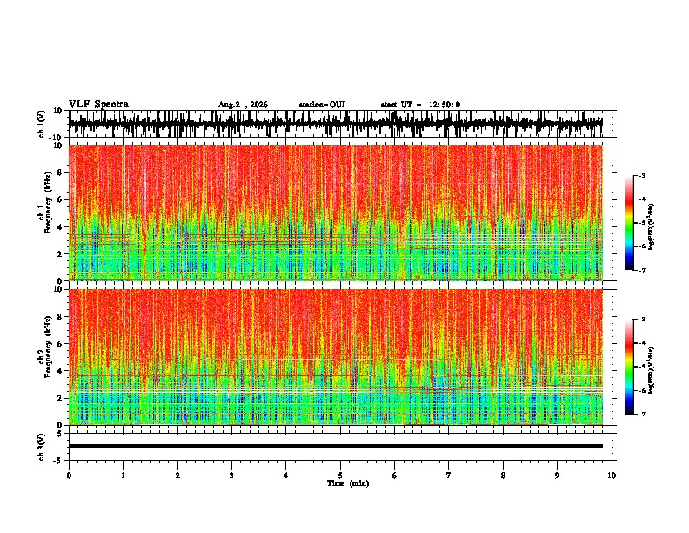The width and height of the screenshot is (689, 533).
Task: Click the "6" kHz tick on ch.2 spectrogram axis
Action: pyautogui.click(x=61, y=344)
